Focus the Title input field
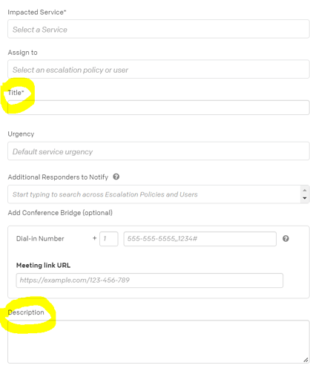 coord(159,108)
